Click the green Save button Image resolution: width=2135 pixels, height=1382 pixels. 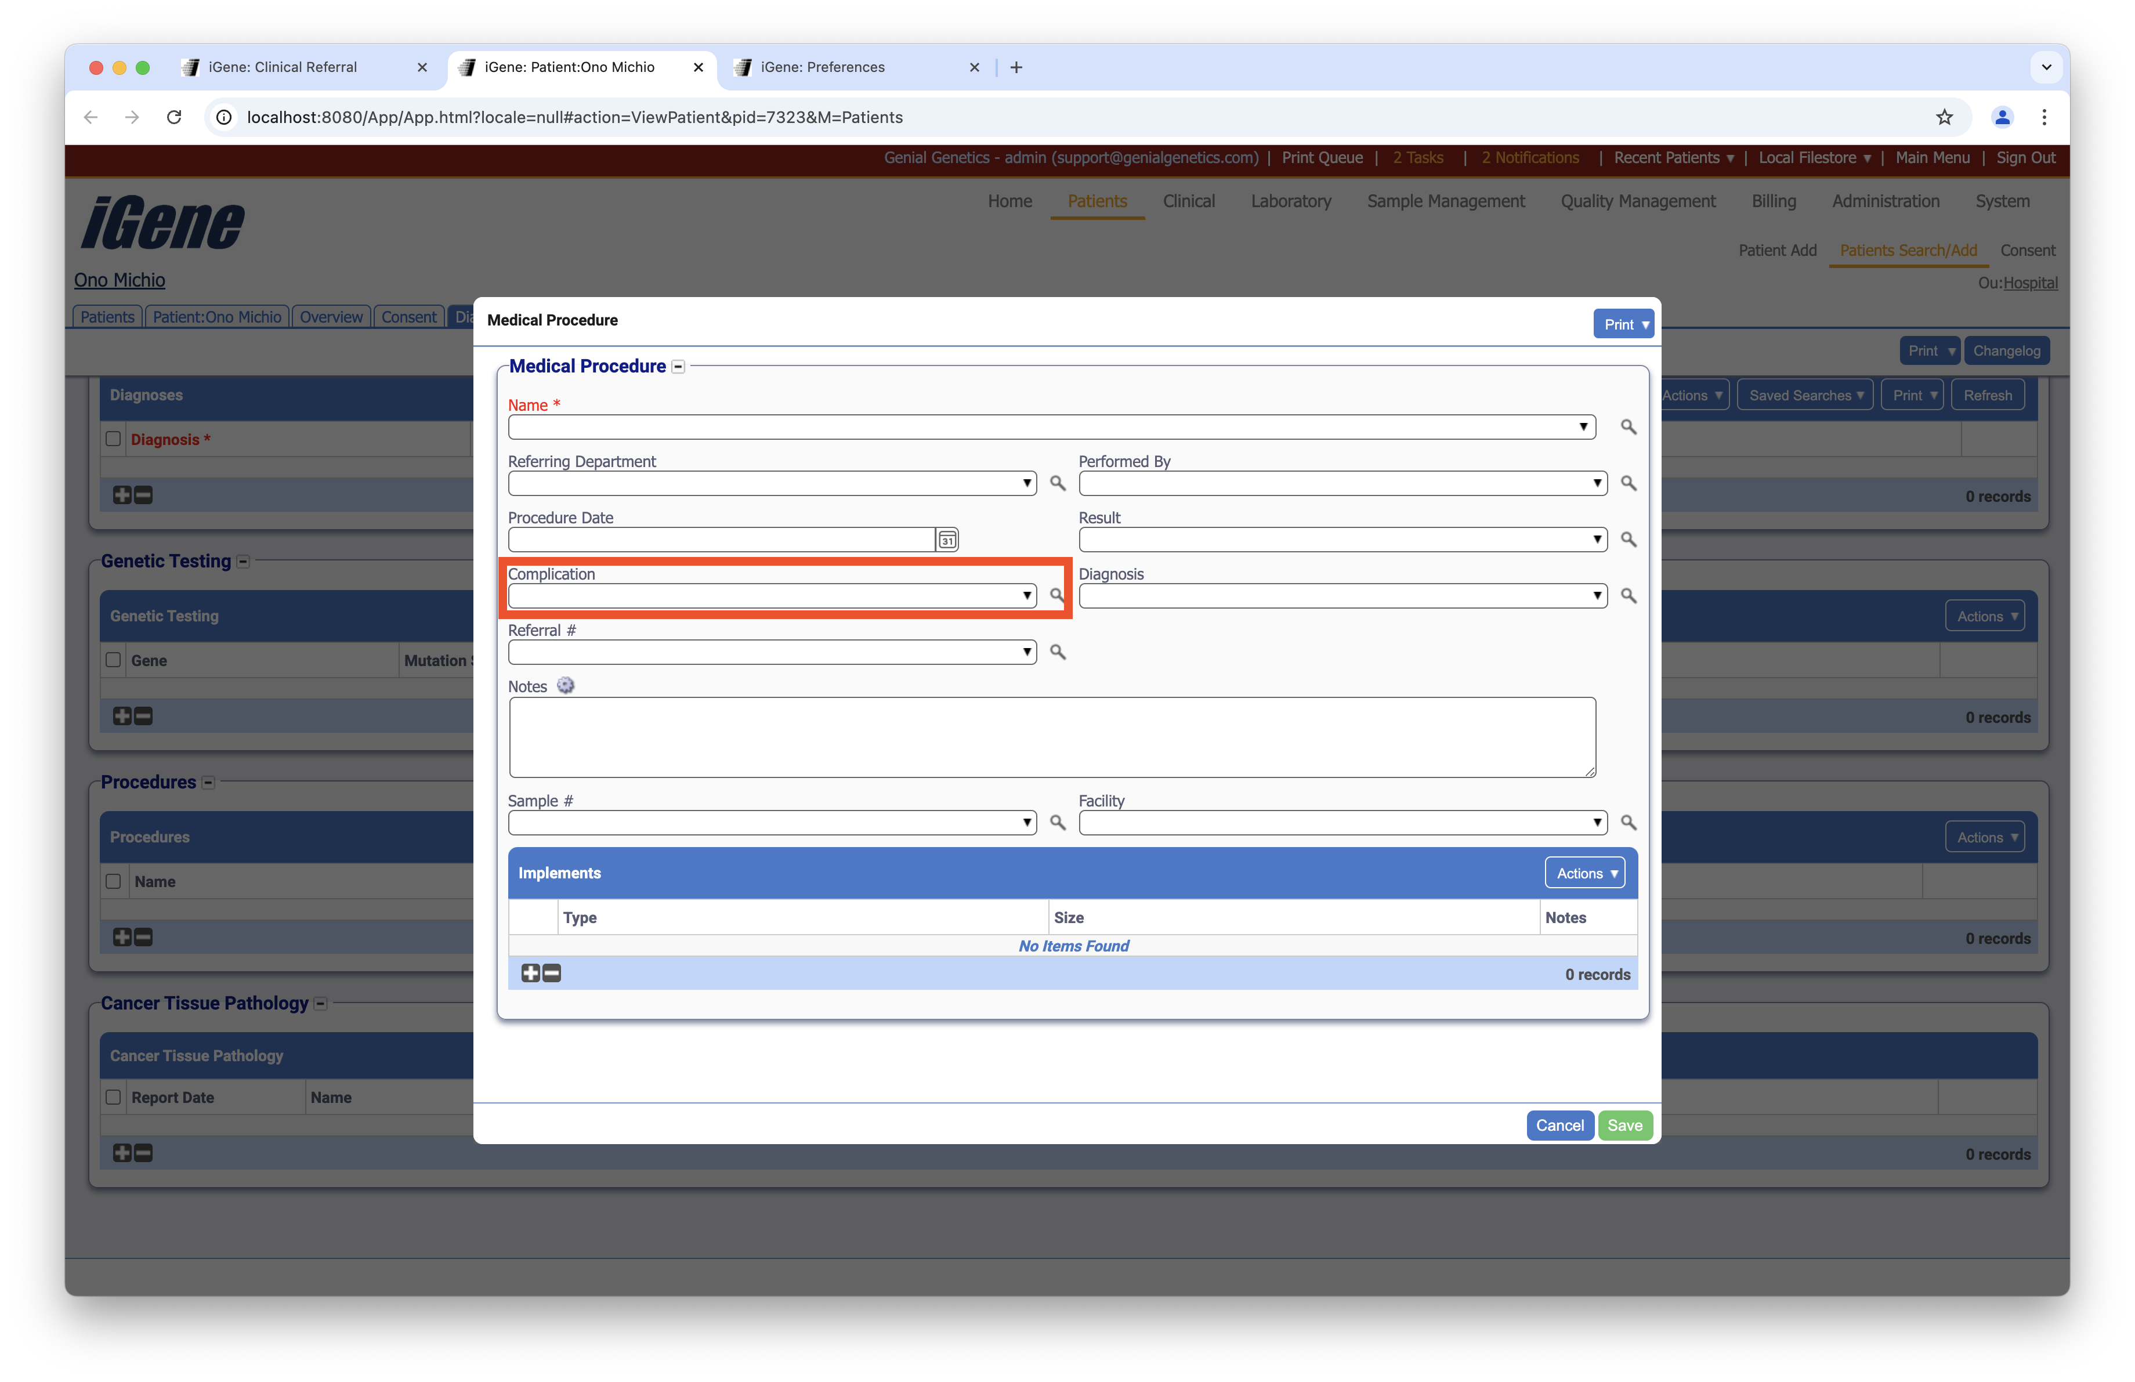pos(1624,1126)
